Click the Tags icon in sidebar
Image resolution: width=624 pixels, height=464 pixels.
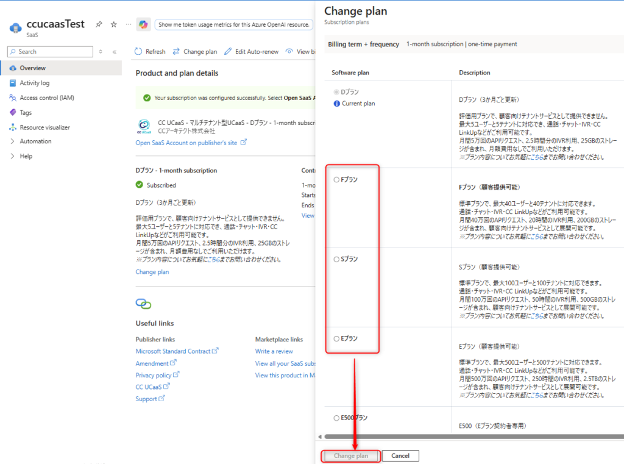(13, 112)
